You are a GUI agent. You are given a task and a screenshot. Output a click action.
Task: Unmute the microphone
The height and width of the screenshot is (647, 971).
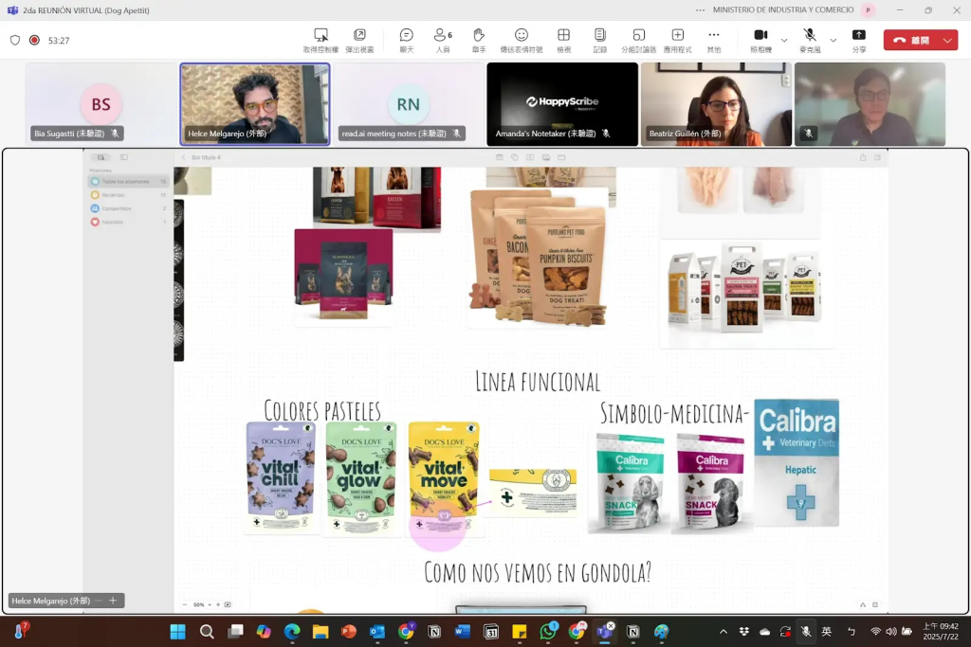[x=809, y=40]
